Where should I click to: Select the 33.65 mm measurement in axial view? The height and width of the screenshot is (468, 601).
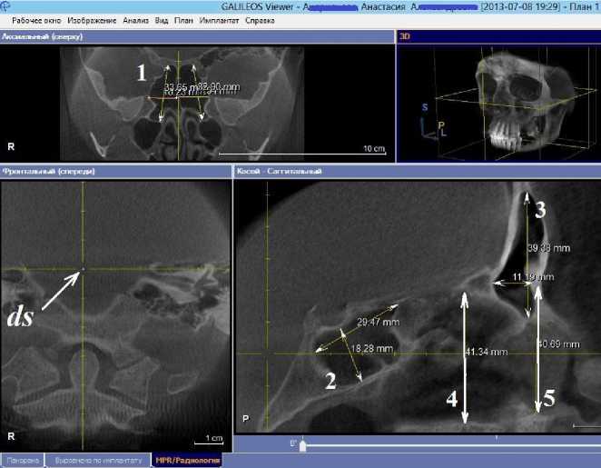click(x=180, y=87)
